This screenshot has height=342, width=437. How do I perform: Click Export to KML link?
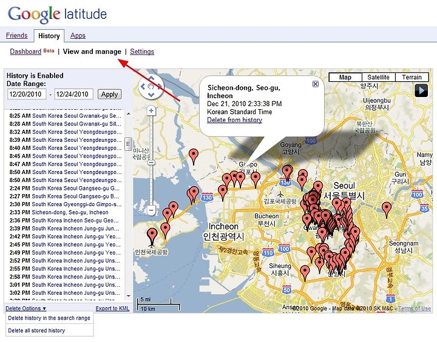tap(112, 308)
